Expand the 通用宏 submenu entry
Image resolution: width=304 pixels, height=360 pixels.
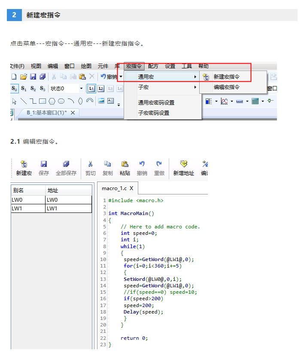click(163, 77)
